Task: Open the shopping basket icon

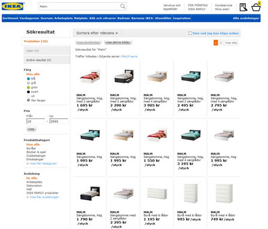Action: pos(256,7)
